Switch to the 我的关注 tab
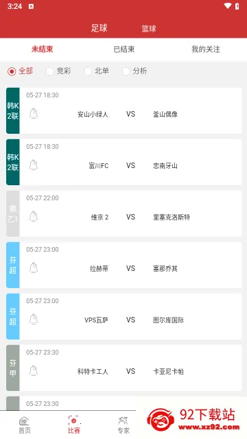Screen dimensions: 247x439 [206, 49]
